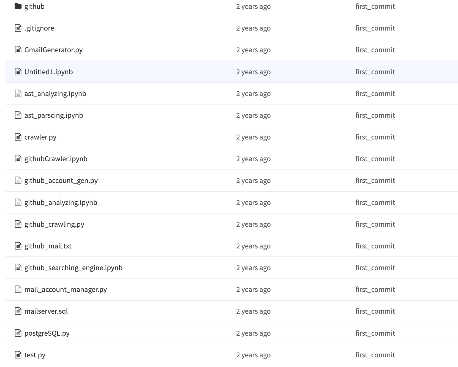Open ast_analyzing.ipynb notebook
The image size is (458, 367).
click(x=55, y=94)
